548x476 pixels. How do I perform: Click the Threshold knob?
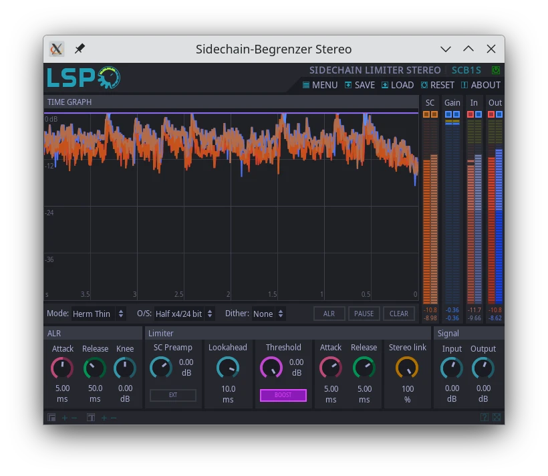click(x=271, y=367)
